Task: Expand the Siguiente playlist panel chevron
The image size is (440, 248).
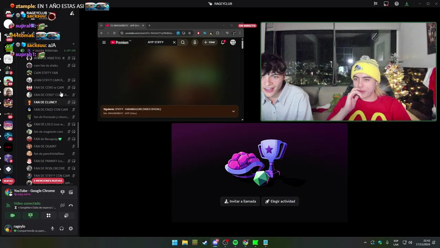Action: click(x=233, y=111)
